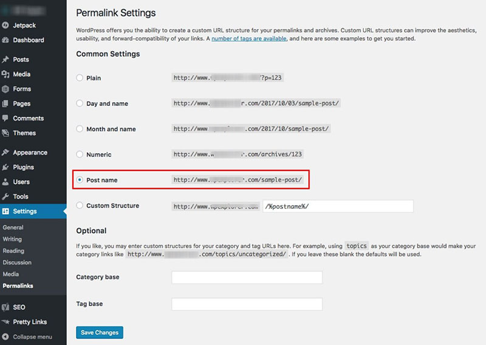This screenshot has width=486, height=345.
Task: Click the Plugins plug icon
Action: [x=5, y=167]
